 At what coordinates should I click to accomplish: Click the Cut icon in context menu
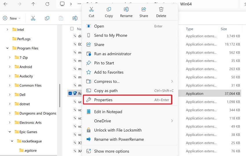pos(91,10)
